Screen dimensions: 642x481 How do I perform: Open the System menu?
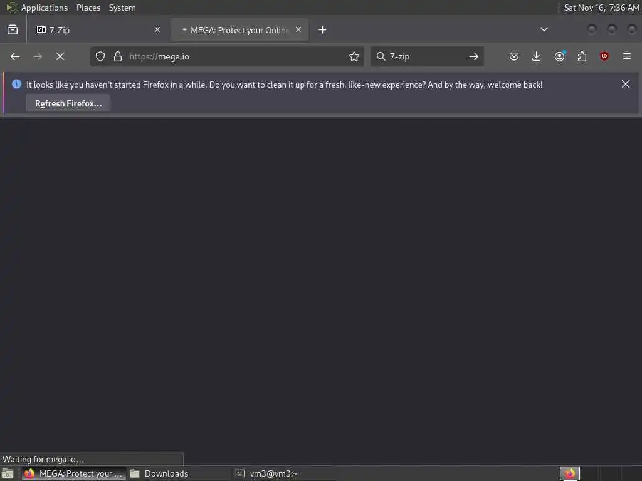pyautogui.click(x=122, y=8)
